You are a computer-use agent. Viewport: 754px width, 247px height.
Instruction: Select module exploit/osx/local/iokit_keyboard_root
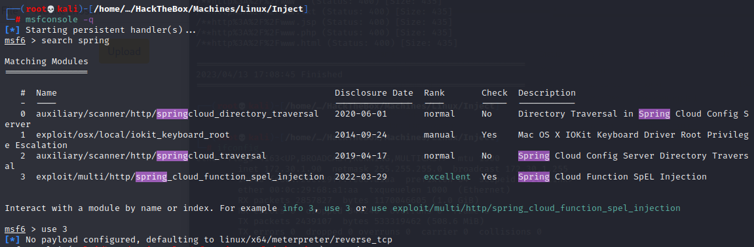[133, 135]
